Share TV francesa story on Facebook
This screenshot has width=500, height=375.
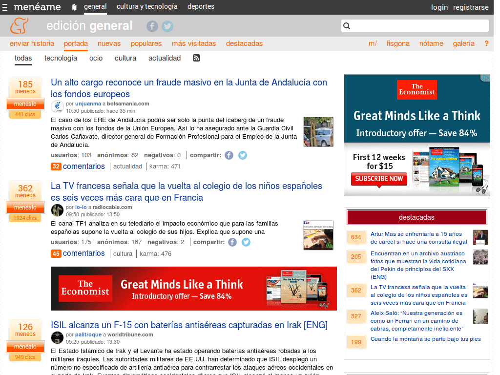232,242
